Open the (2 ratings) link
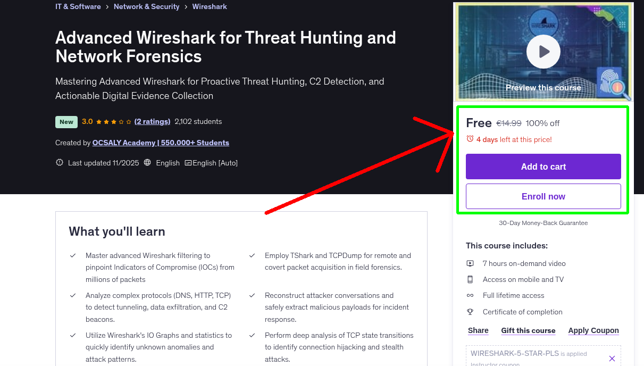Viewport: 644px width, 366px height. [153, 121]
